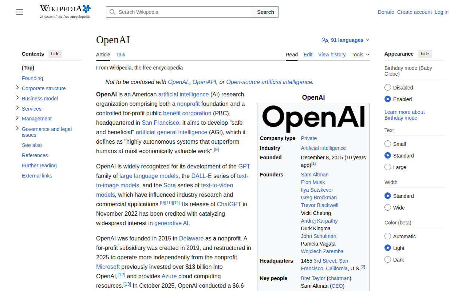Open the Azure link

[169, 276]
